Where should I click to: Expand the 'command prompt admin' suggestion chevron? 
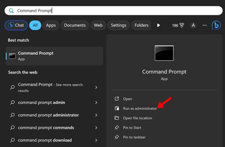[96, 103]
